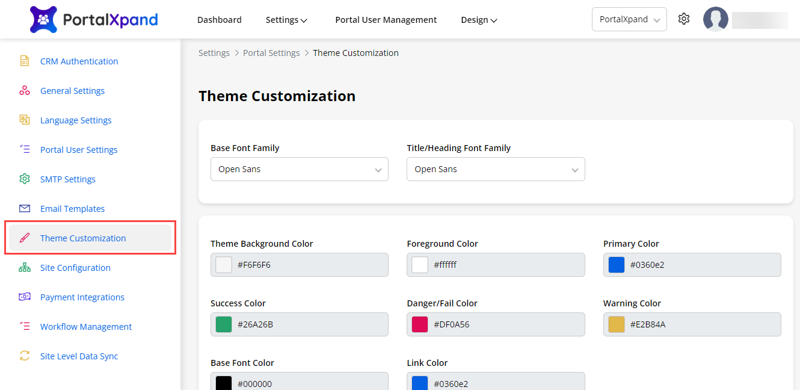Click Portal Settings breadcrumb link
This screenshot has width=800, height=390.
[x=271, y=53]
